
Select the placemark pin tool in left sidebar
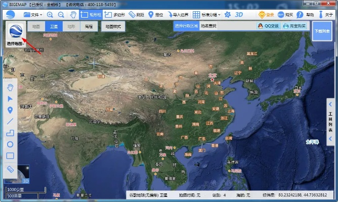click(x=10, y=110)
